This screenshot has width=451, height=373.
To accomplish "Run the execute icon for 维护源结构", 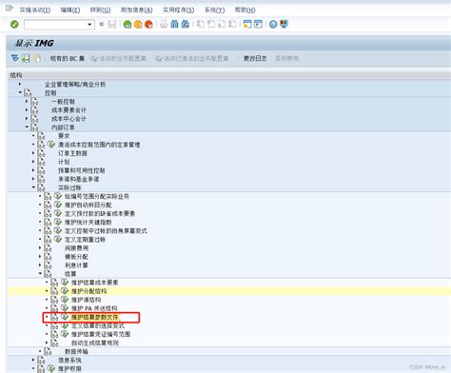I will tap(65, 300).
